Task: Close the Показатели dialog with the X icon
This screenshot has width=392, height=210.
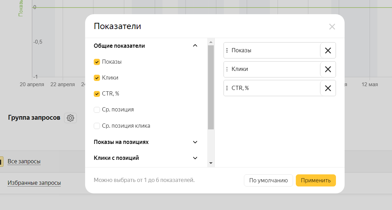Action: click(x=332, y=26)
